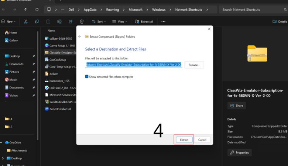Viewport: 288px width, 166px height.
Task: Open Attachments under OneDrive
Action: pos(17,151)
